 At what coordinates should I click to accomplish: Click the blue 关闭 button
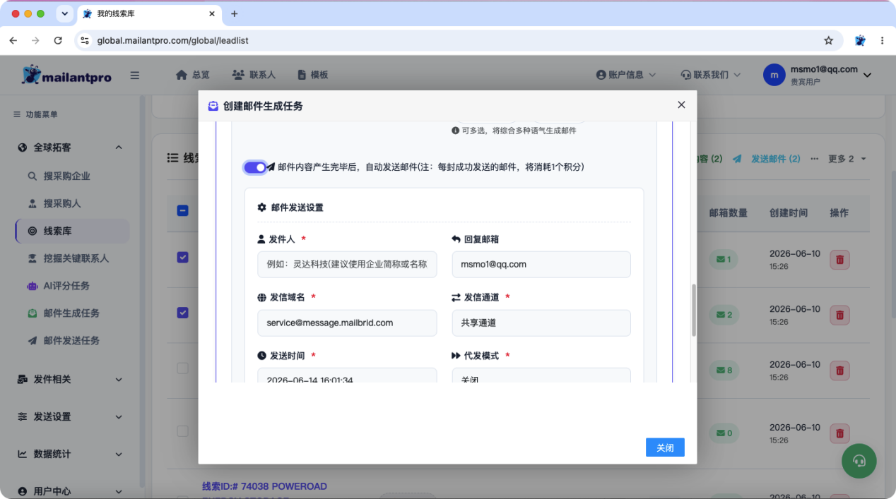click(665, 447)
